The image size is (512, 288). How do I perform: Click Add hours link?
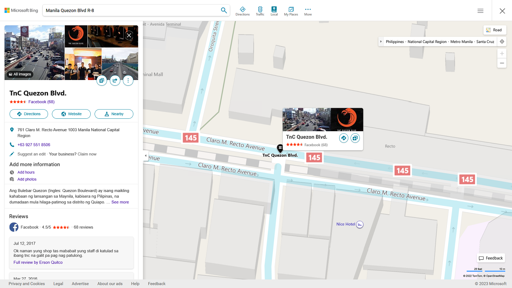point(26,172)
